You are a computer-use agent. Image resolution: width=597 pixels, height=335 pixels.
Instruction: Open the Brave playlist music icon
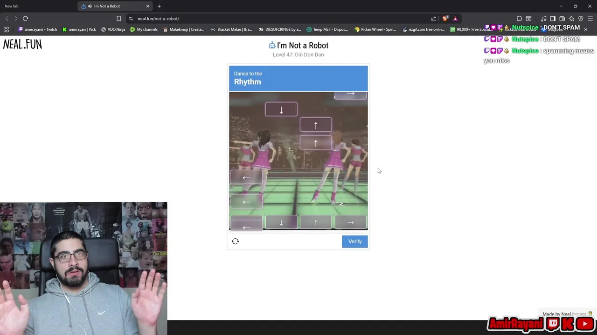543,19
